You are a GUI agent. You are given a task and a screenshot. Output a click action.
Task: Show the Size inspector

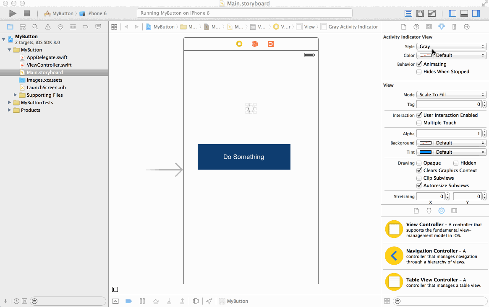454,27
